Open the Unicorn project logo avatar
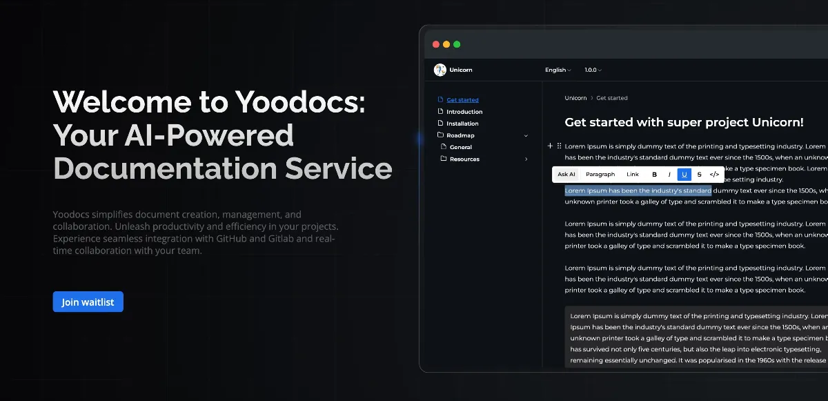The width and height of the screenshot is (828, 401). pyautogui.click(x=440, y=70)
